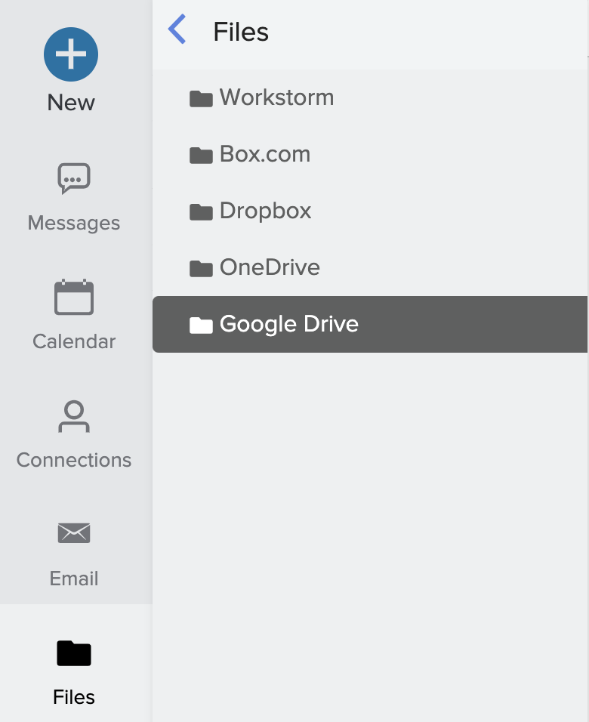Click the New label under the plus button
The height and width of the screenshot is (722, 589).
71,102
